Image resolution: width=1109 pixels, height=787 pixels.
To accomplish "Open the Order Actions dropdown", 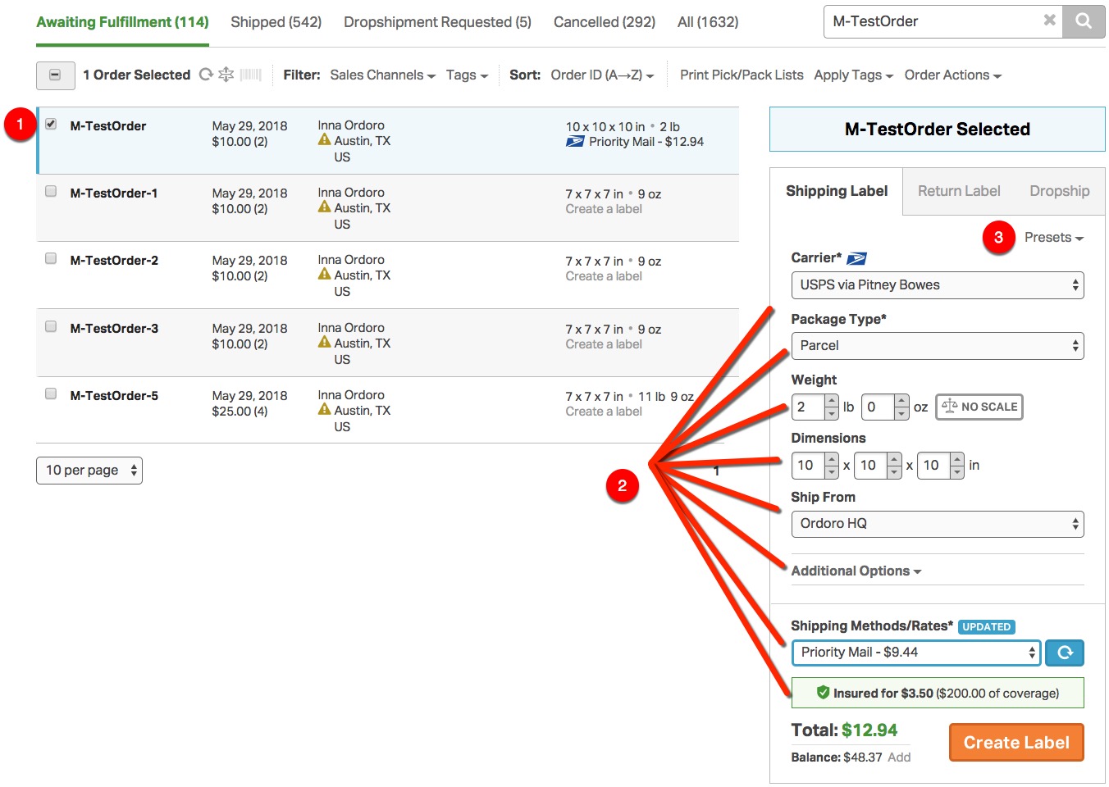I will pos(952,75).
